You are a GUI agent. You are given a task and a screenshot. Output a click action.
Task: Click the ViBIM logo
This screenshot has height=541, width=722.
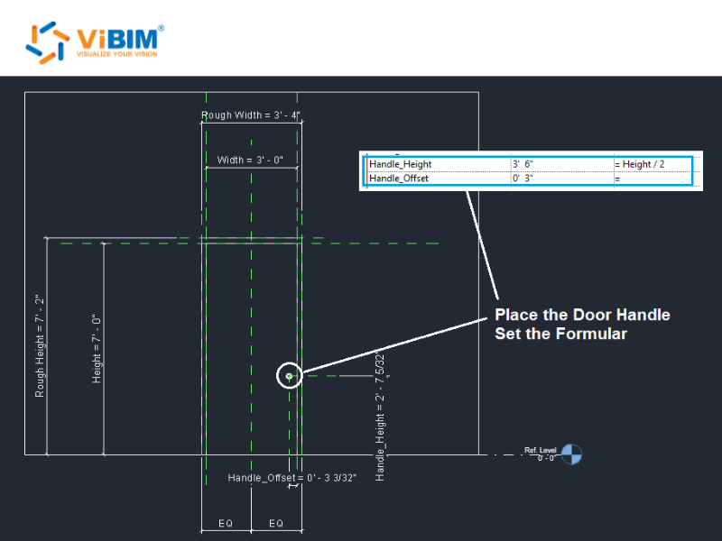pyautogui.click(x=95, y=41)
